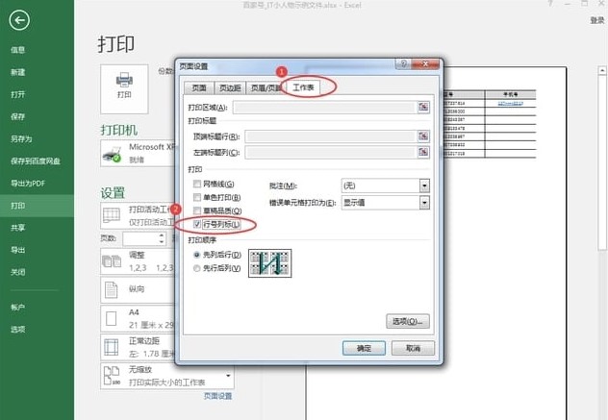Screen dimensions: 608x420
Task: Enable the 网格线 checkbox
Action: click(197, 184)
